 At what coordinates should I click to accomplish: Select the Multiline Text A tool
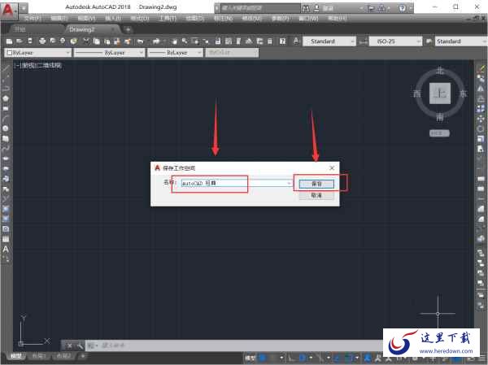[6, 250]
